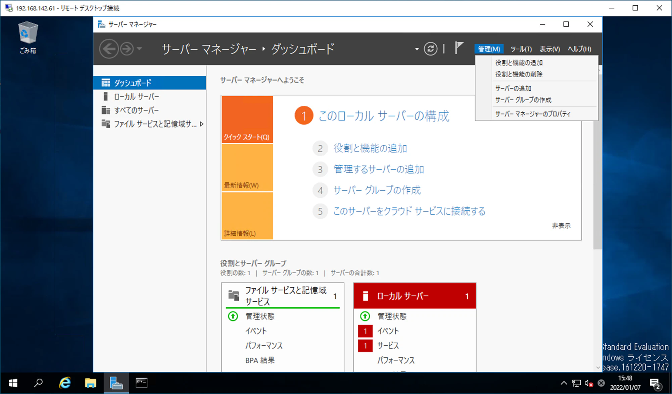Viewport: 672px width, 394px height.
Task: Open the navigation history dropdown arrow
Action: click(139, 49)
